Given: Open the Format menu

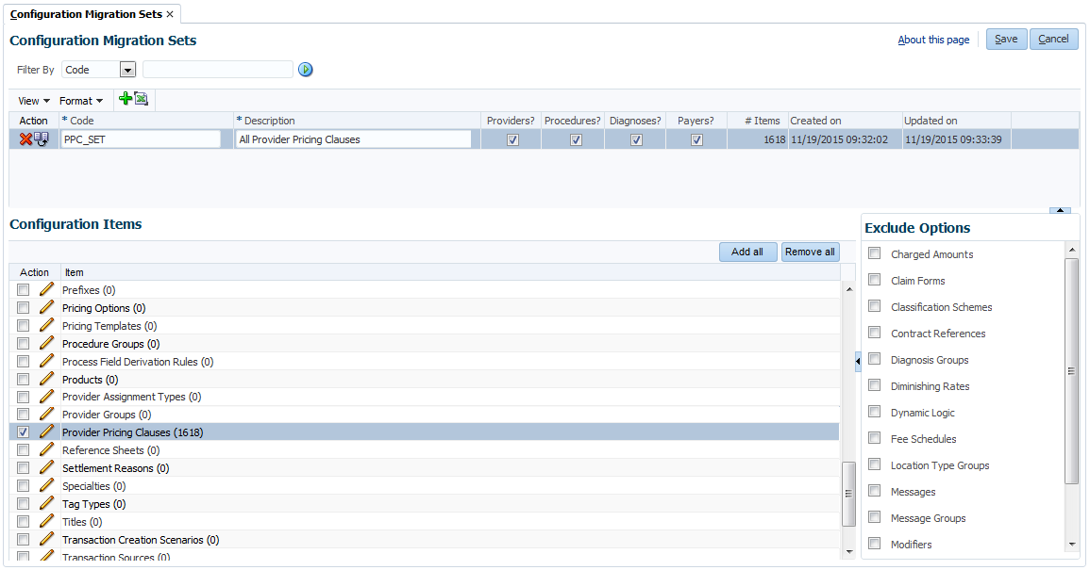Looking at the screenshot, I should (80, 101).
